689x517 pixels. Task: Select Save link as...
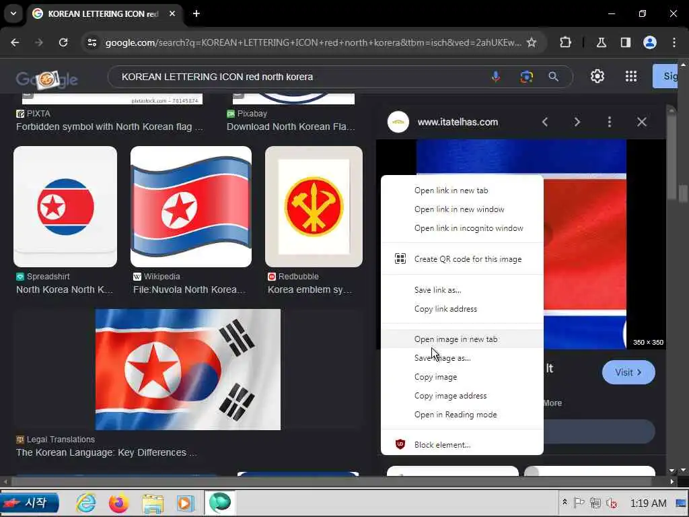[462, 290]
